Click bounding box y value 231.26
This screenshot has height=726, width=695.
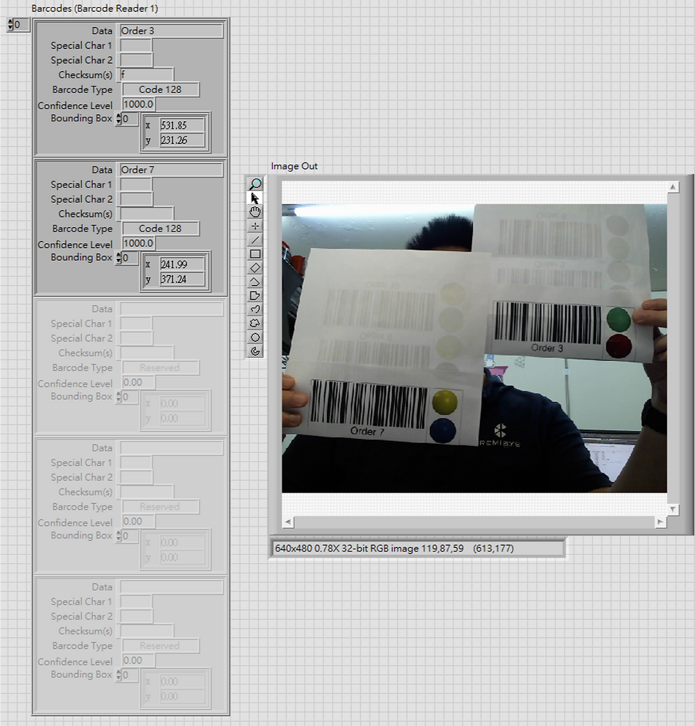(x=182, y=140)
